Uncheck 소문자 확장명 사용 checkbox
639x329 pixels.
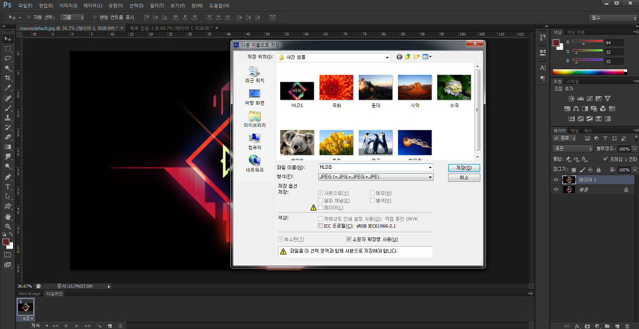click(x=349, y=239)
